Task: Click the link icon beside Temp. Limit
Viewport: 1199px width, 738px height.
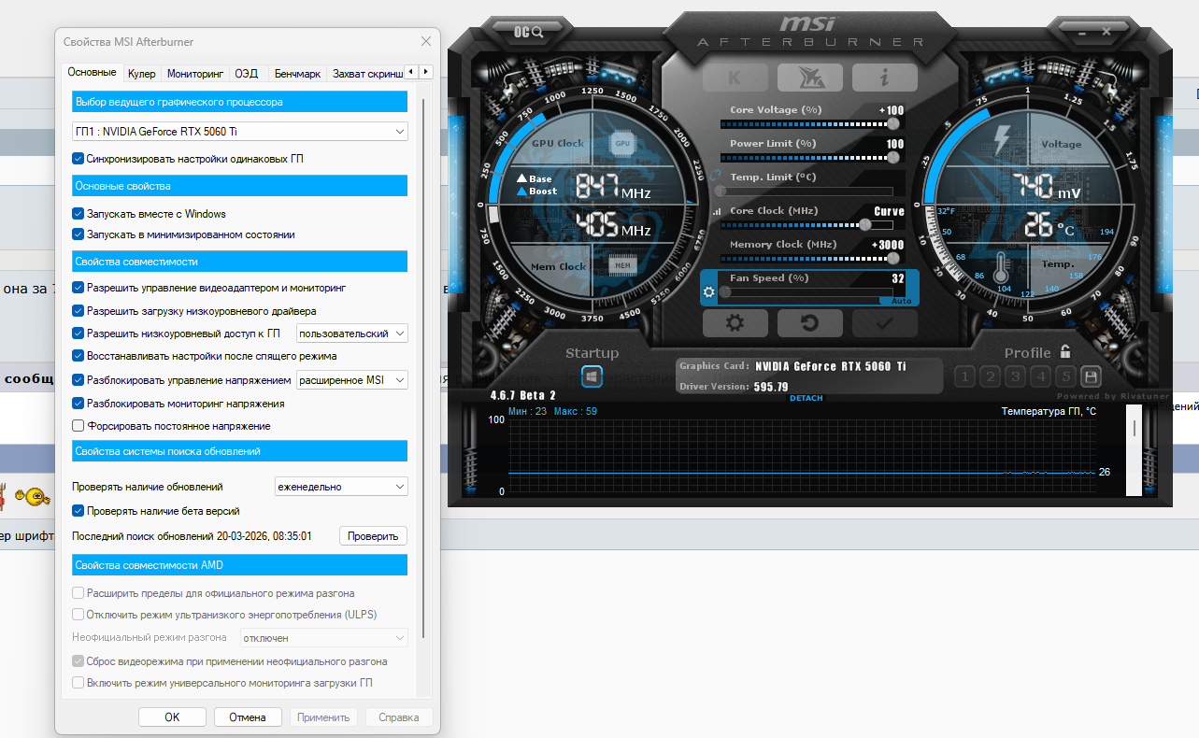Action: 717,177
